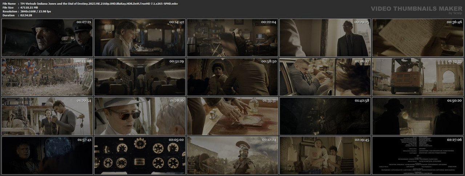Select the thumbnail at 02:19:45
This screenshot has height=176, width=465.
(x=325, y=155)
